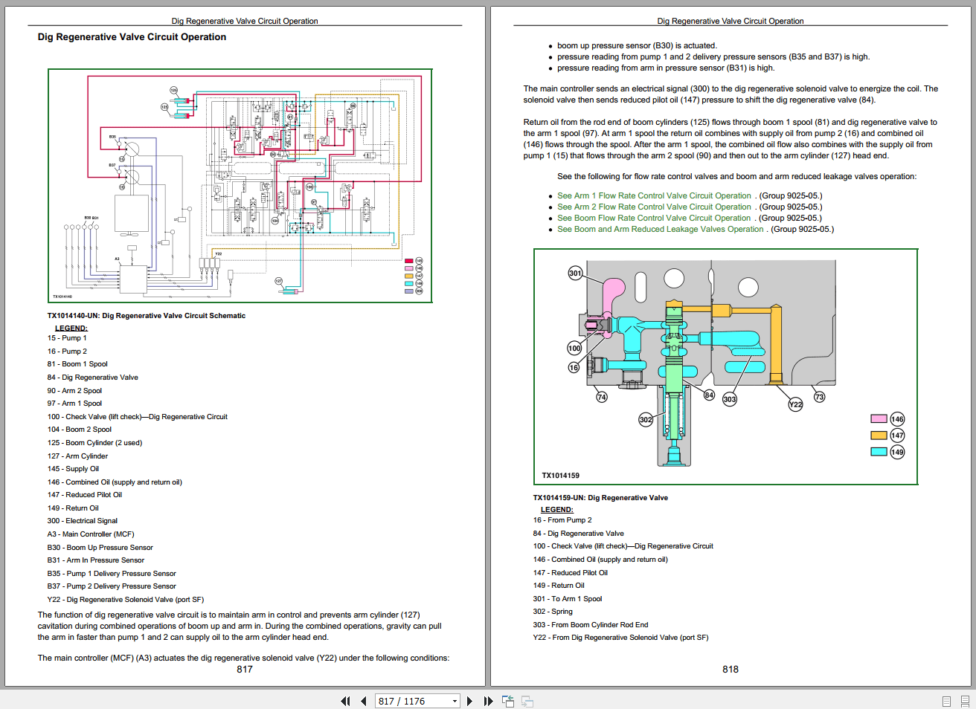Expand the page selection list arrow

454,701
